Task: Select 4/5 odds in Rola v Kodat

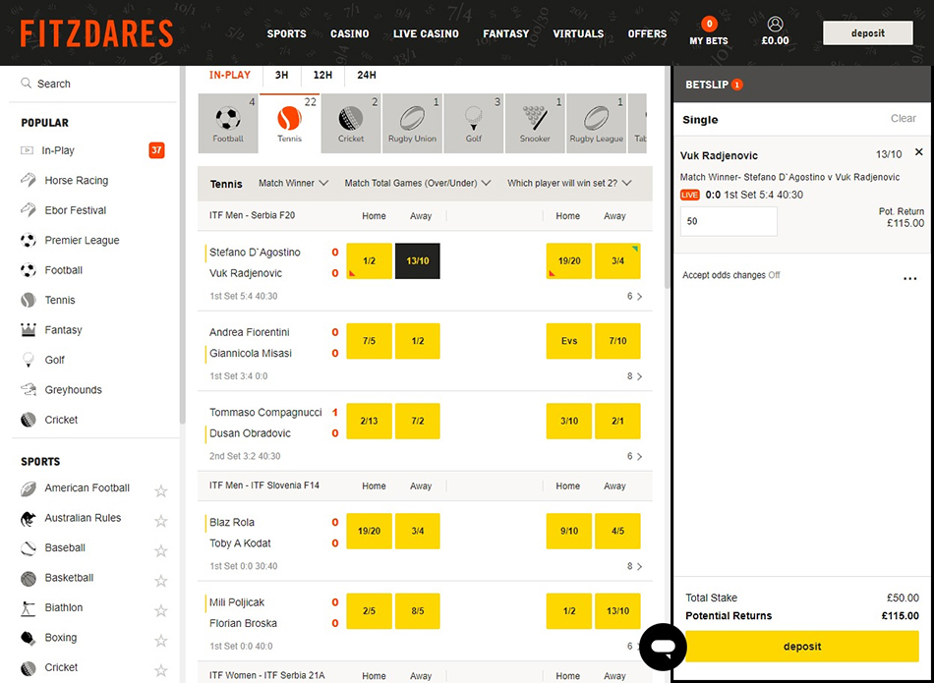Action: click(617, 531)
